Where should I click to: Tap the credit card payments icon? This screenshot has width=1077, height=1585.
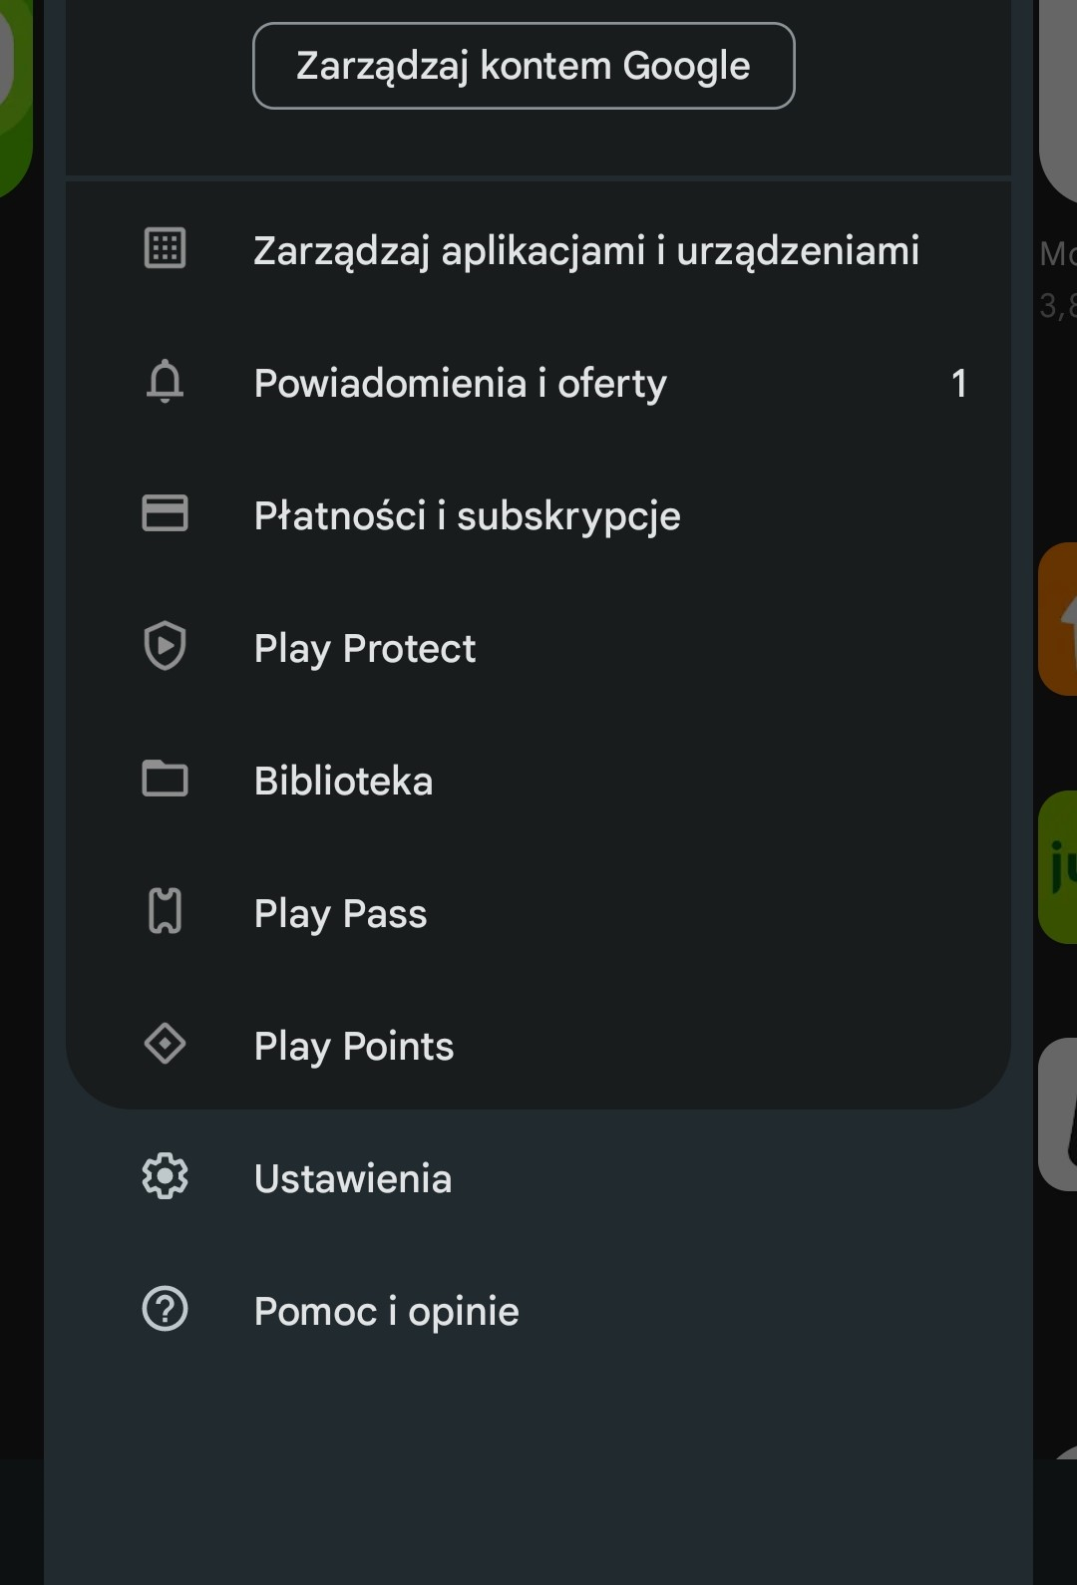tap(165, 514)
